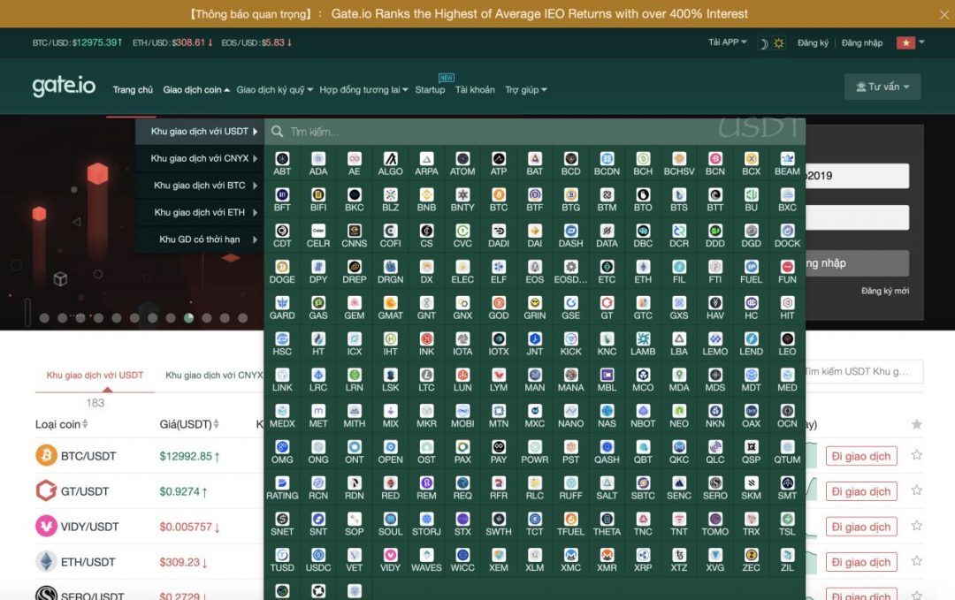Click the gate.io logo
The image size is (955, 600).
click(64, 86)
